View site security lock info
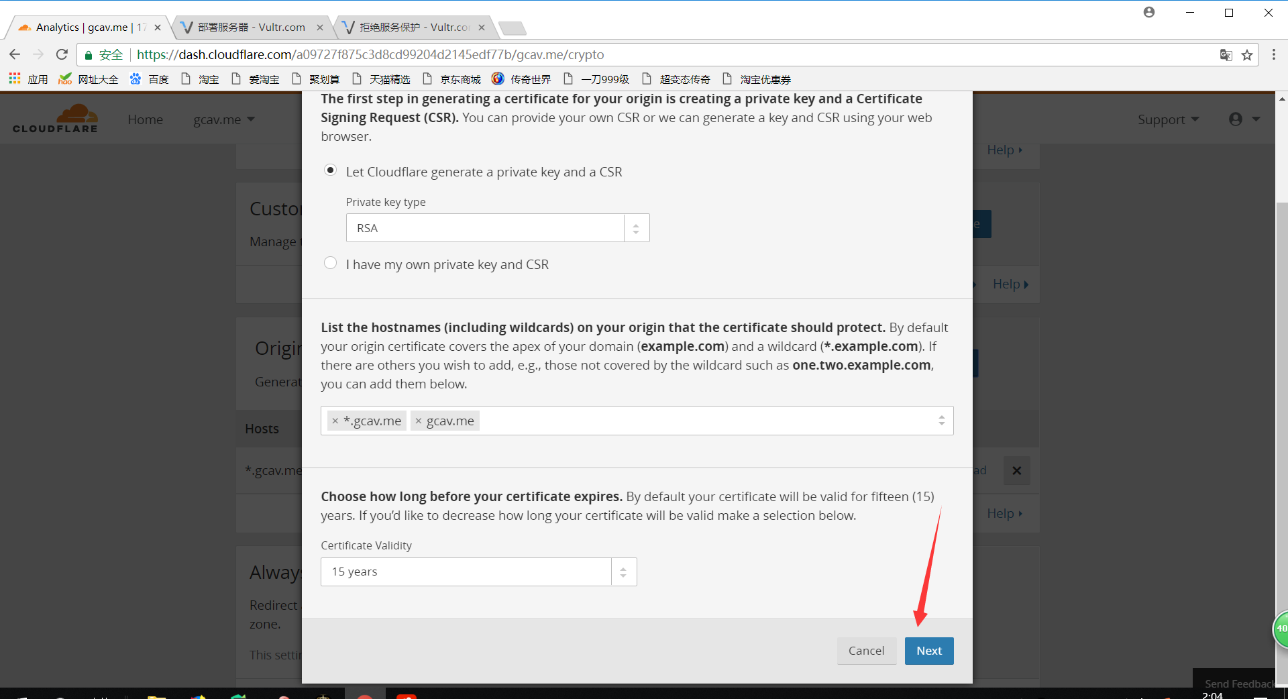This screenshot has height=699, width=1288. 105,54
